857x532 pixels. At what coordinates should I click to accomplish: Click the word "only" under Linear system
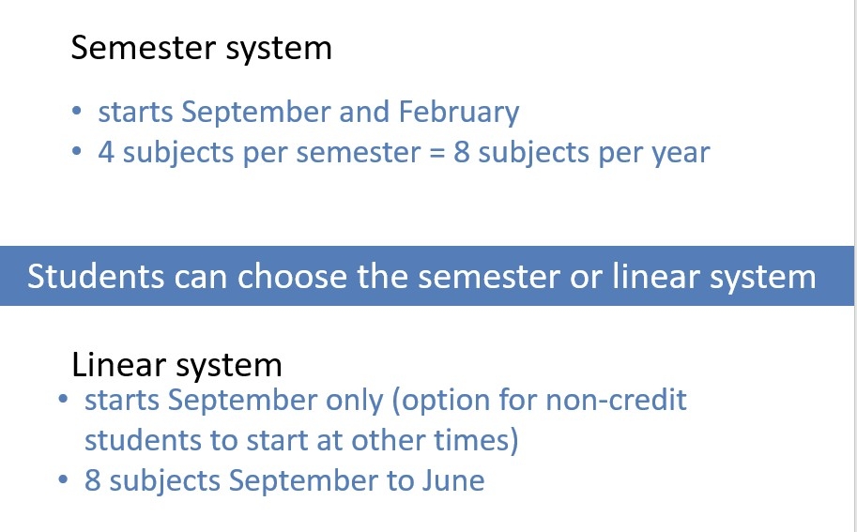[x=355, y=402]
